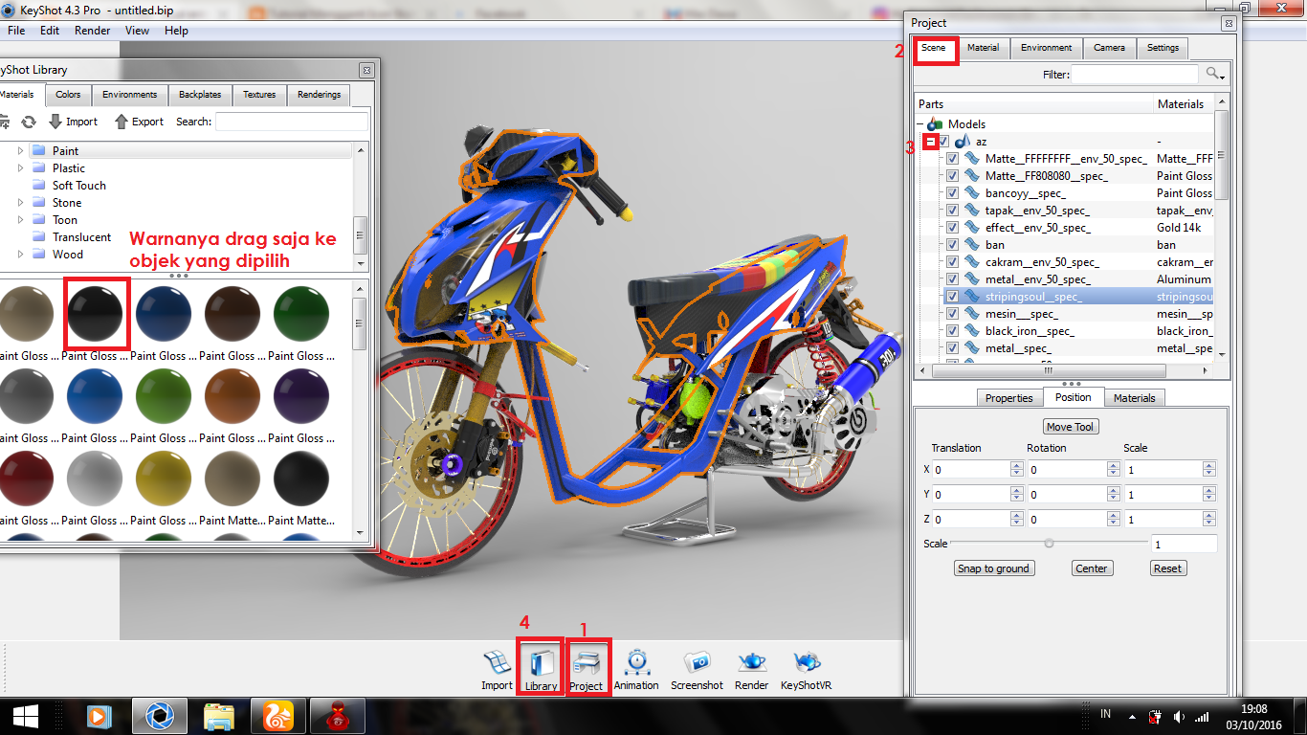This screenshot has height=735, width=1307.
Task: Toggle the effect__env_50_spec_ checkbox
Action: (952, 228)
